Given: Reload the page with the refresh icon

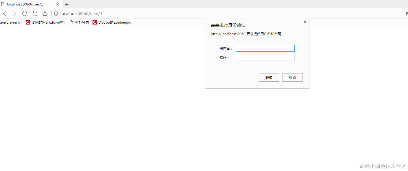Looking at the screenshot, I should click(x=25, y=13).
